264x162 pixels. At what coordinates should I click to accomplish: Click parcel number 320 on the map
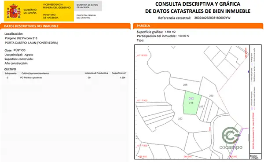click(180, 118)
